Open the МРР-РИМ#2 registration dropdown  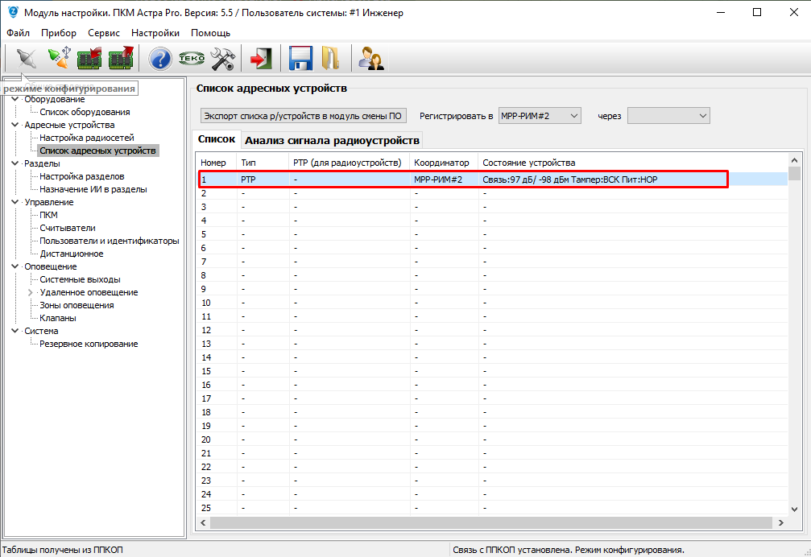click(x=540, y=116)
